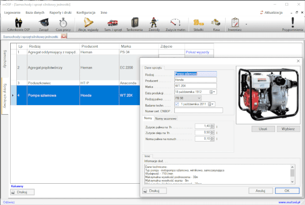Open Sam. i sprzęt fire truck icon
The width and height of the screenshot is (305, 205).
(113, 24)
